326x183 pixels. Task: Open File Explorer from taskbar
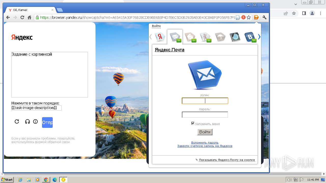point(29,180)
